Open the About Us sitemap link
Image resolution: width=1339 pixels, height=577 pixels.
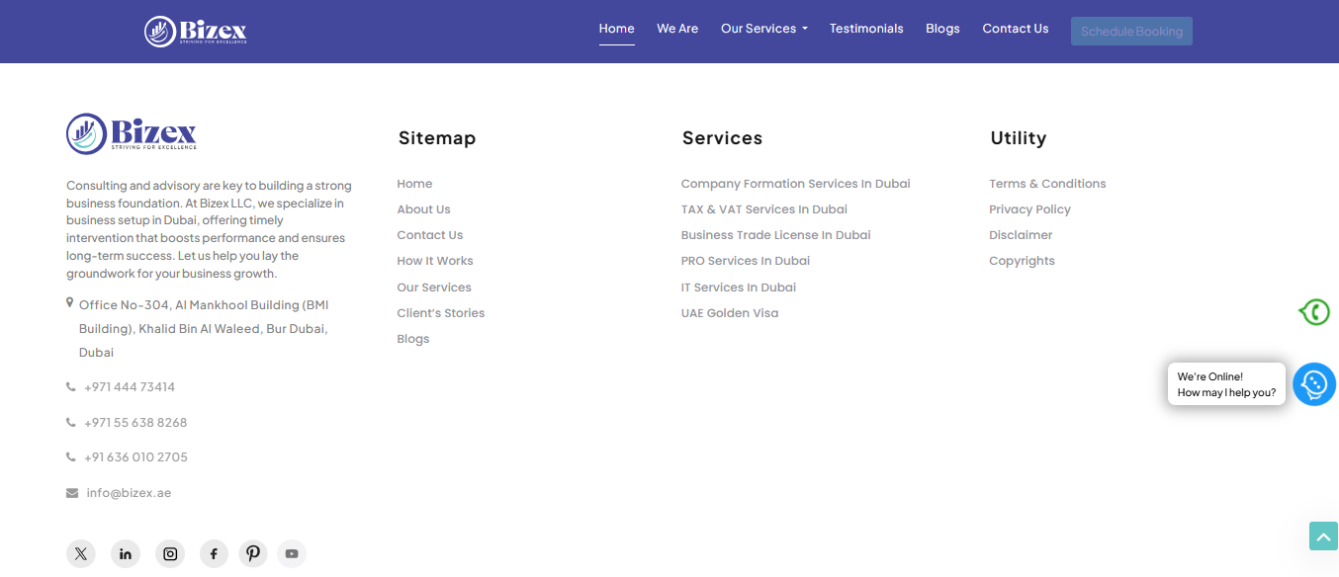[423, 209]
